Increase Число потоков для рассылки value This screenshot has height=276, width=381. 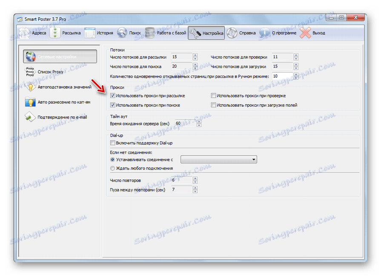point(195,55)
